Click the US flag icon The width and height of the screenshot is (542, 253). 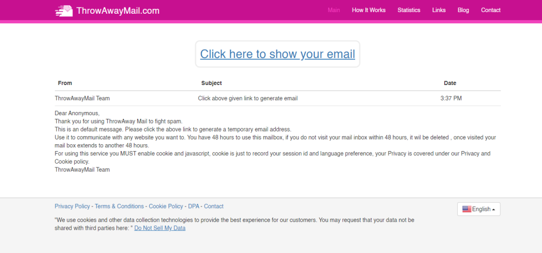click(467, 209)
